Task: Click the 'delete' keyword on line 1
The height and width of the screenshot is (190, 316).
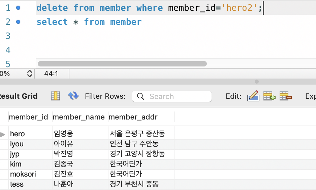Action: point(52,8)
